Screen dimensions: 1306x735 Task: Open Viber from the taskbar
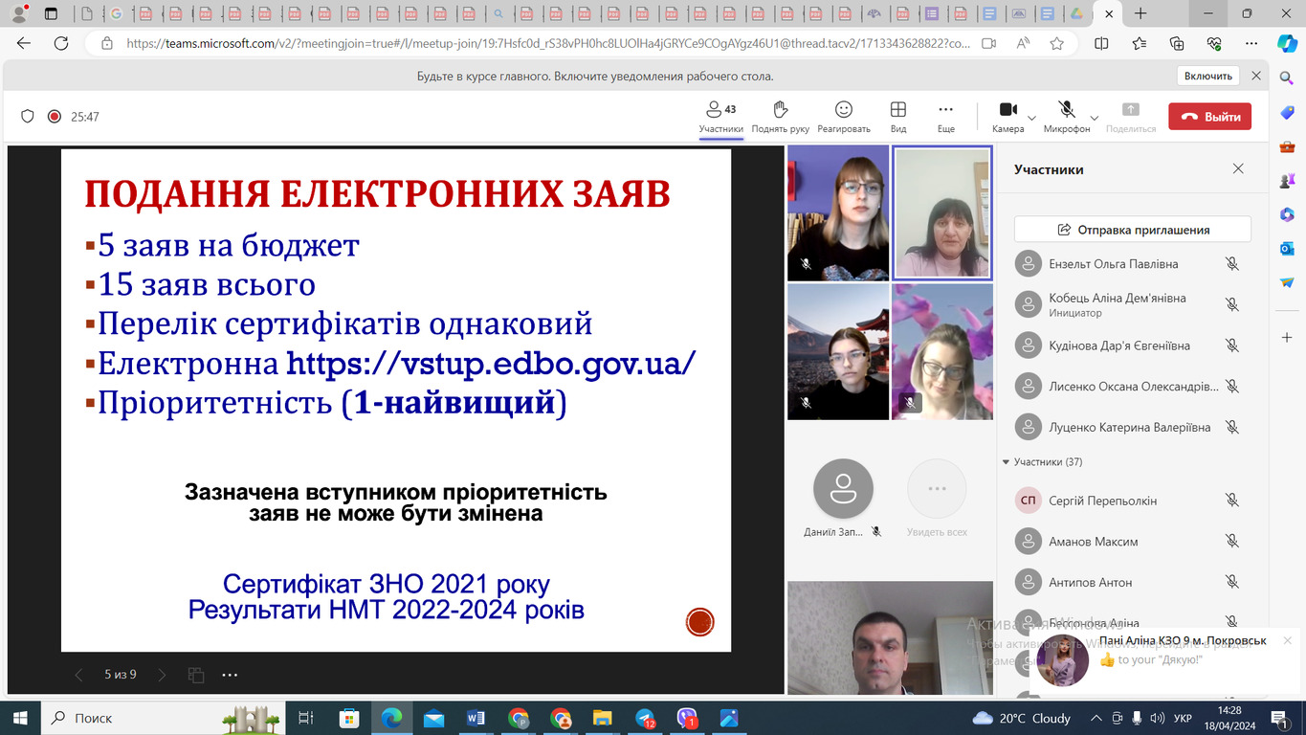coord(687,718)
